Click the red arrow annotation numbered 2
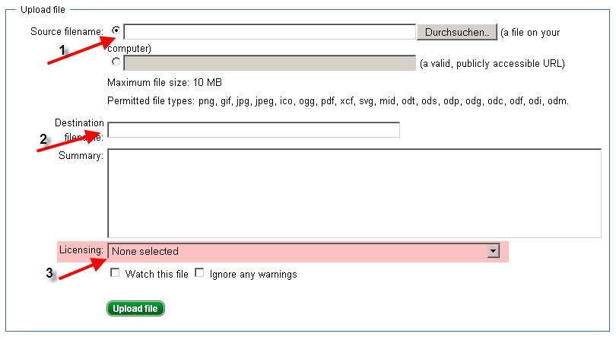Screen dimensions: 616x340 68,141
